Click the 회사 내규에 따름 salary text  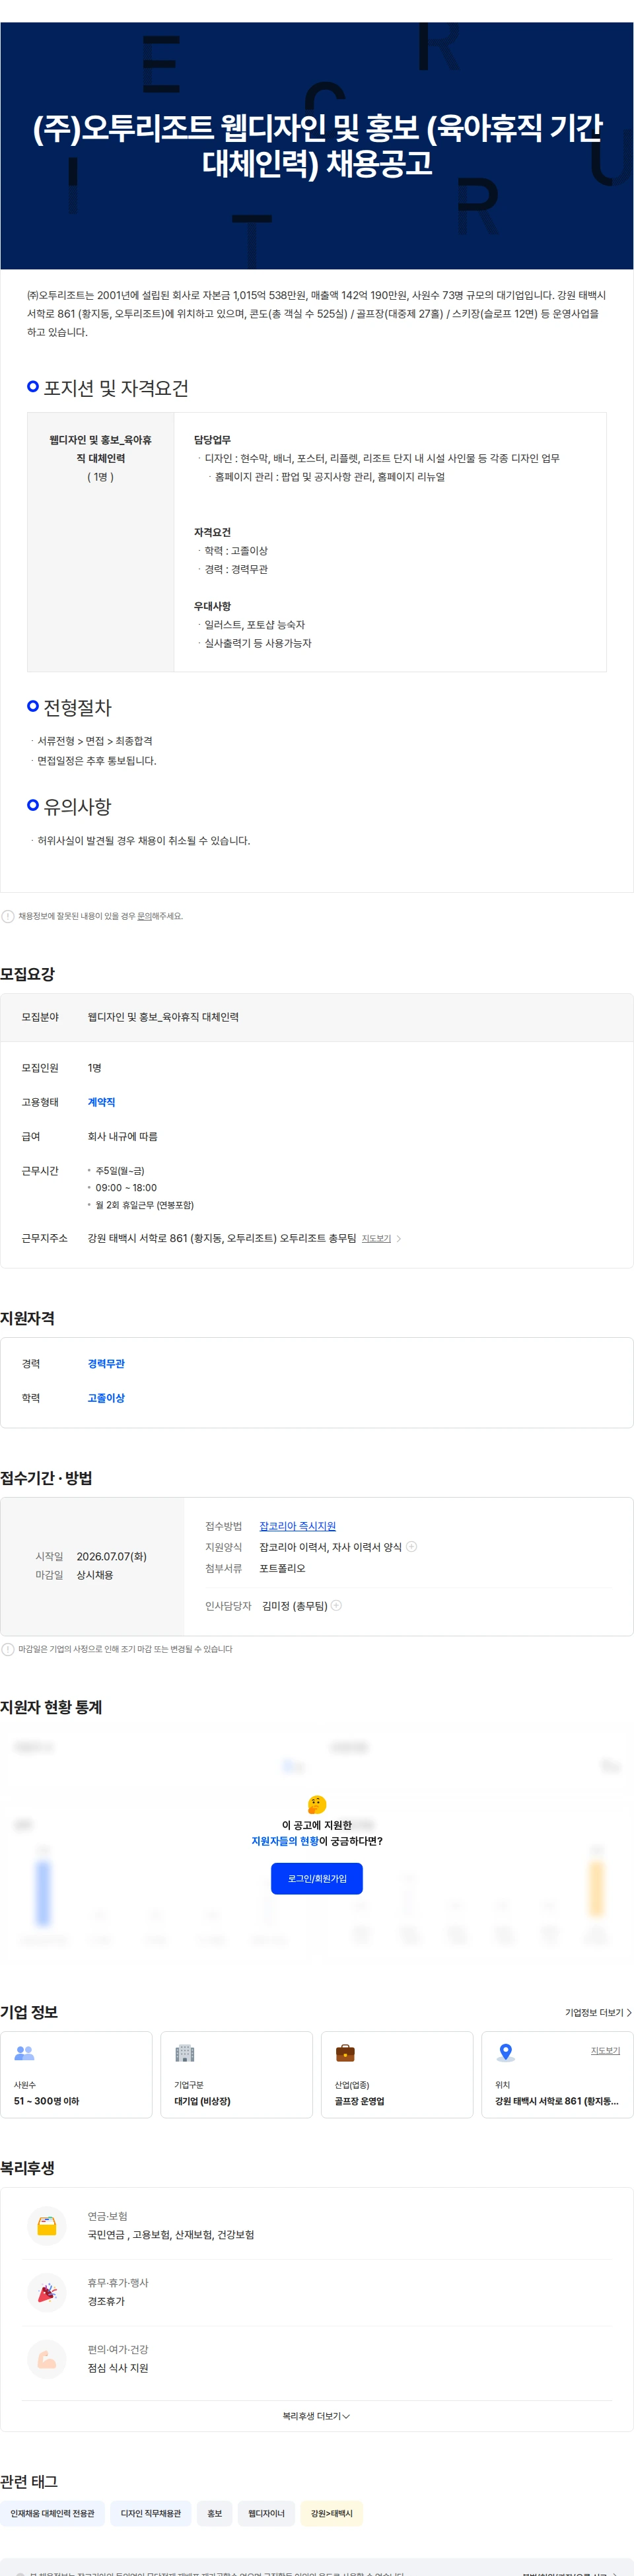(122, 1136)
